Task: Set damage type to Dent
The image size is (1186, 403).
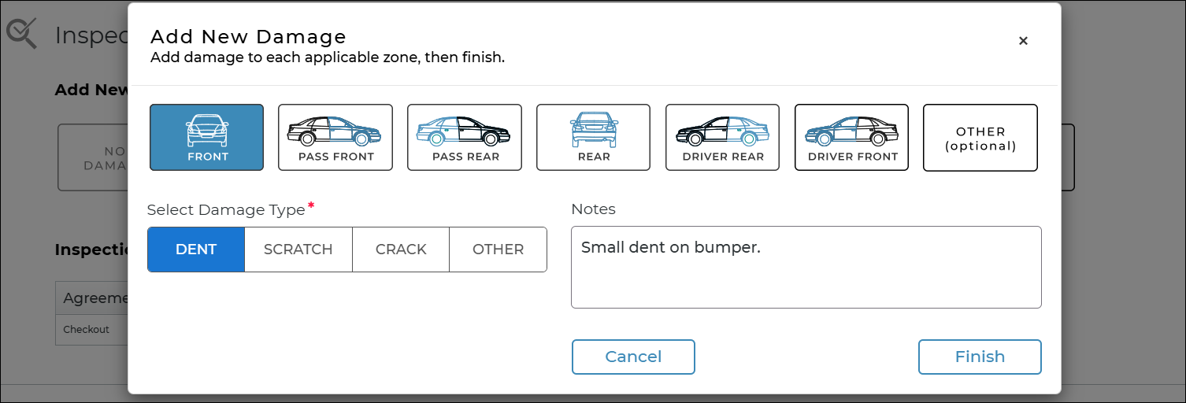Action: [196, 250]
